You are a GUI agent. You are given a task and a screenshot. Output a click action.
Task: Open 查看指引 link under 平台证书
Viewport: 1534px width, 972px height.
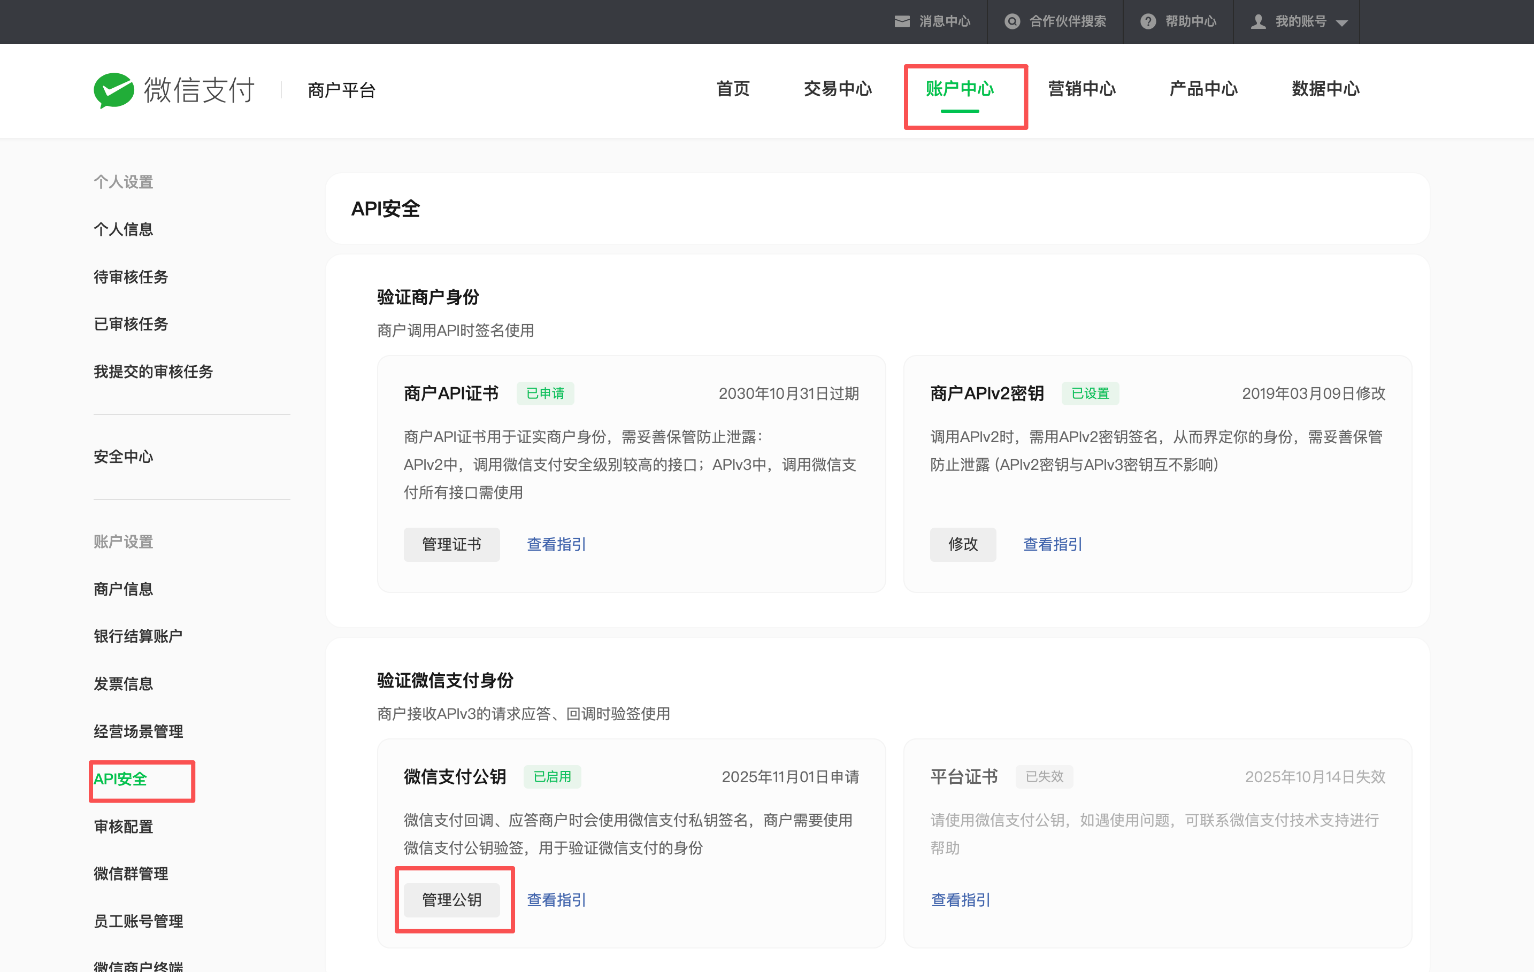pos(960,900)
